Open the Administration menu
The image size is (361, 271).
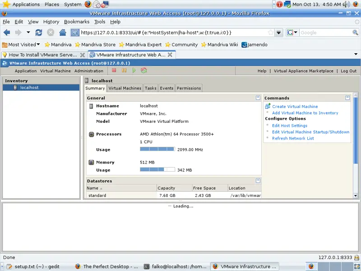coord(88,71)
